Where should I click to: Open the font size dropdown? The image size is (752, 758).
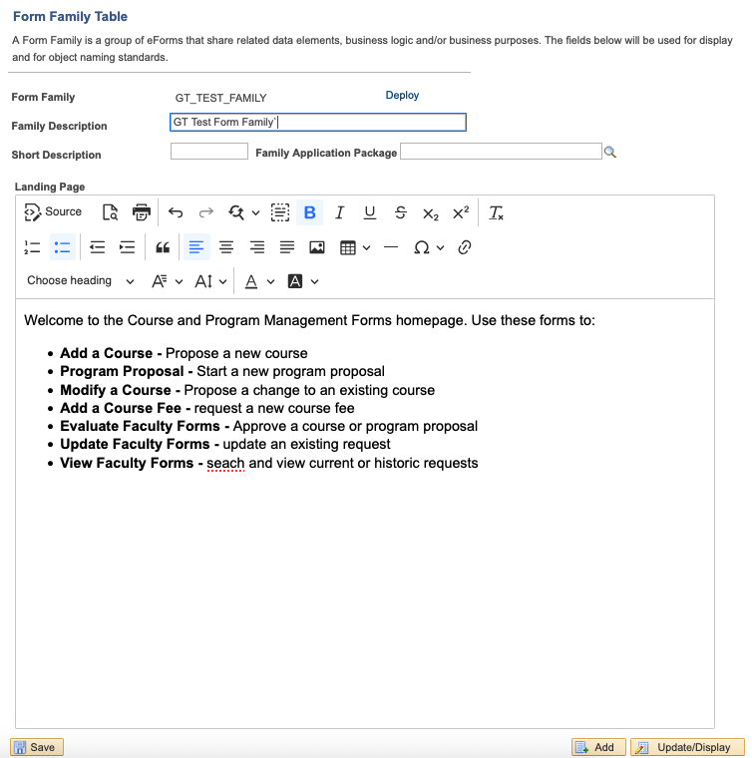click(x=210, y=281)
